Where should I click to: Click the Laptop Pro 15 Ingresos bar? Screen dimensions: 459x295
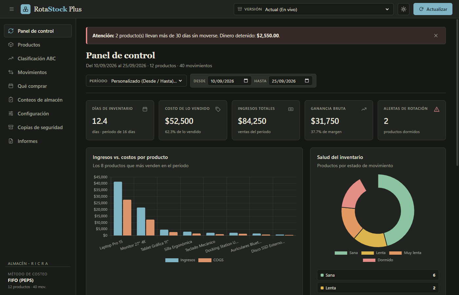[x=118, y=208]
